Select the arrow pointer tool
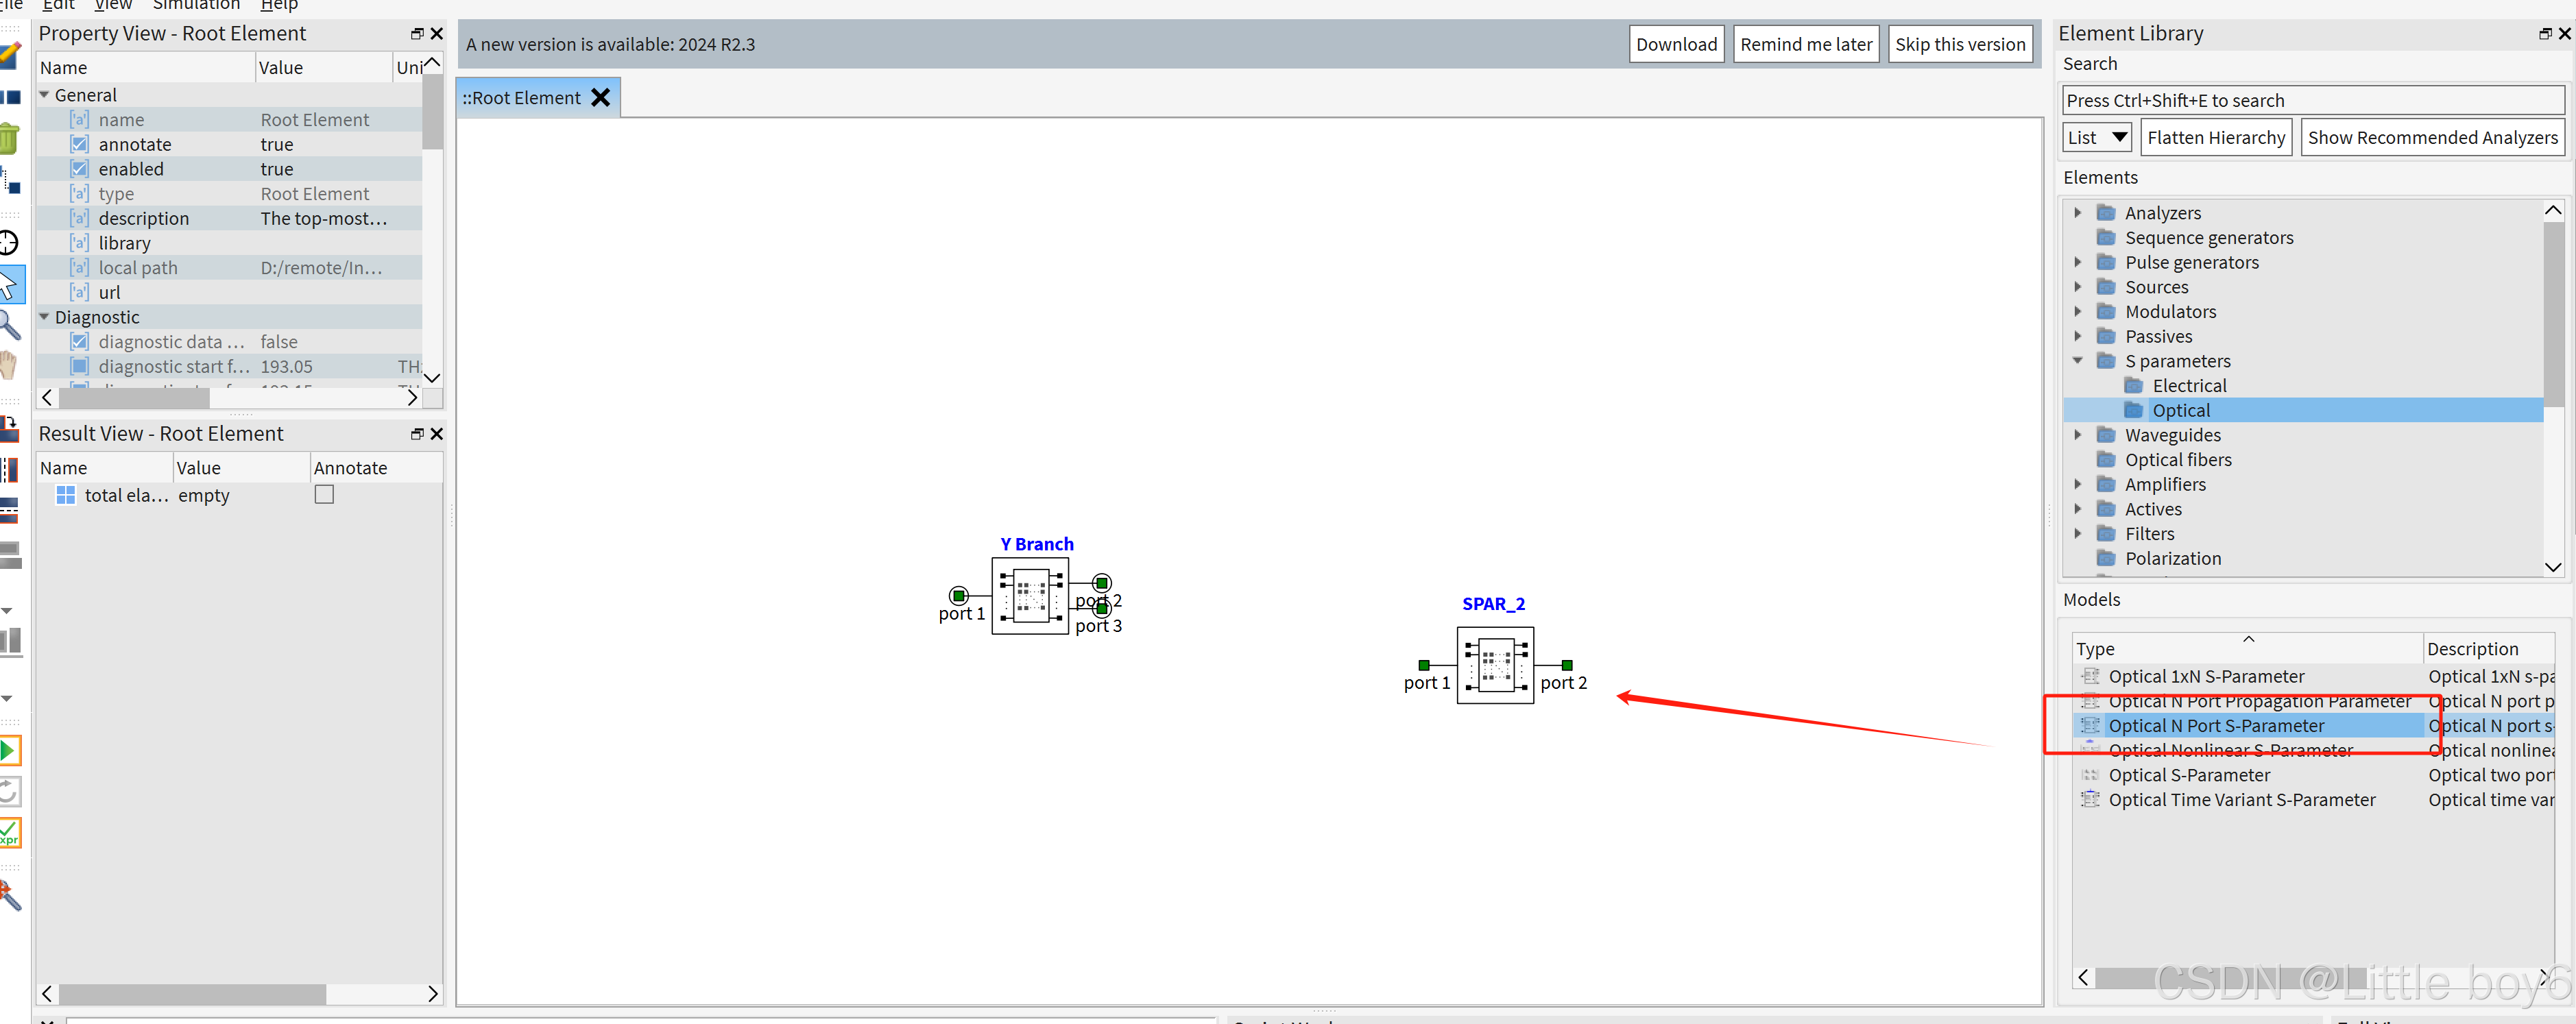The height and width of the screenshot is (1024, 2576). 9,285
